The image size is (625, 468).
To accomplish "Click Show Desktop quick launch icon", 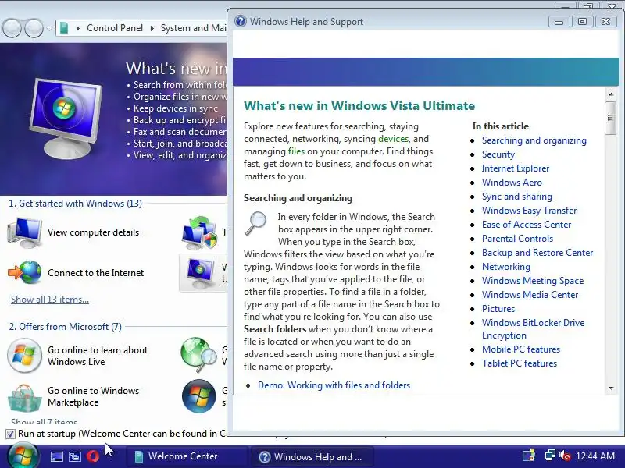I will tap(56, 456).
